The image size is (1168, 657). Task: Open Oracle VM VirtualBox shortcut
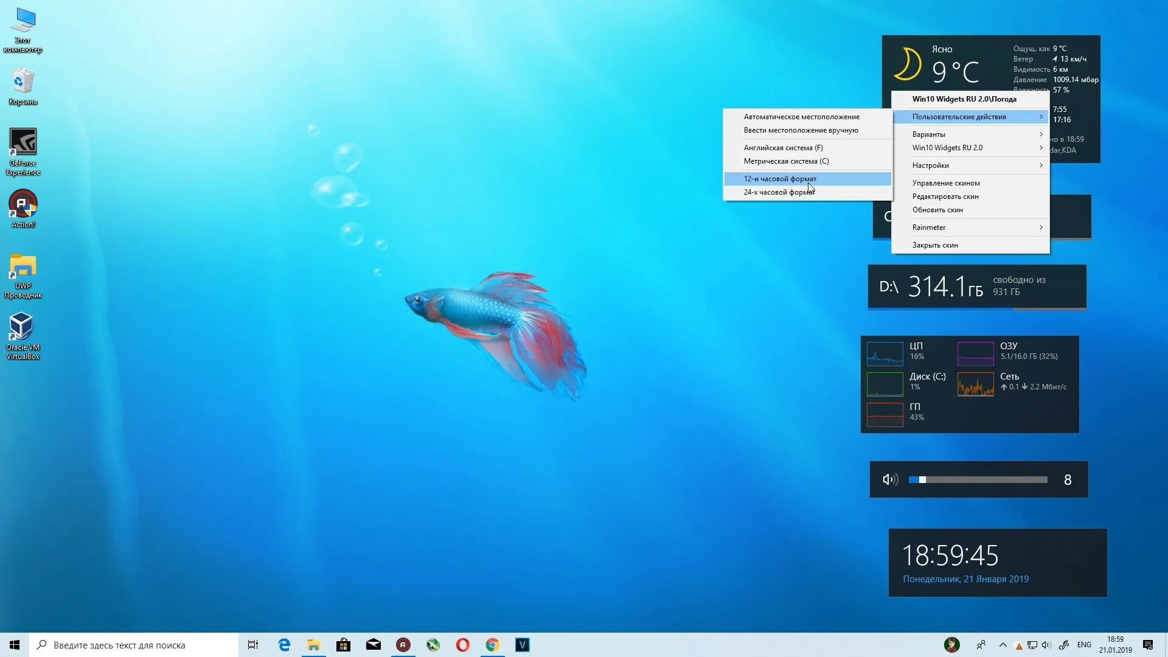[x=23, y=327]
